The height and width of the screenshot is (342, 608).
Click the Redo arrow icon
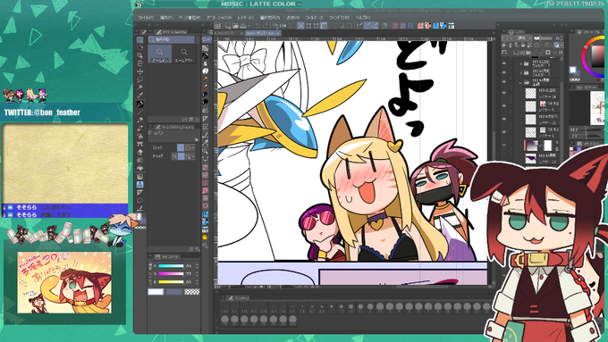(266, 26)
